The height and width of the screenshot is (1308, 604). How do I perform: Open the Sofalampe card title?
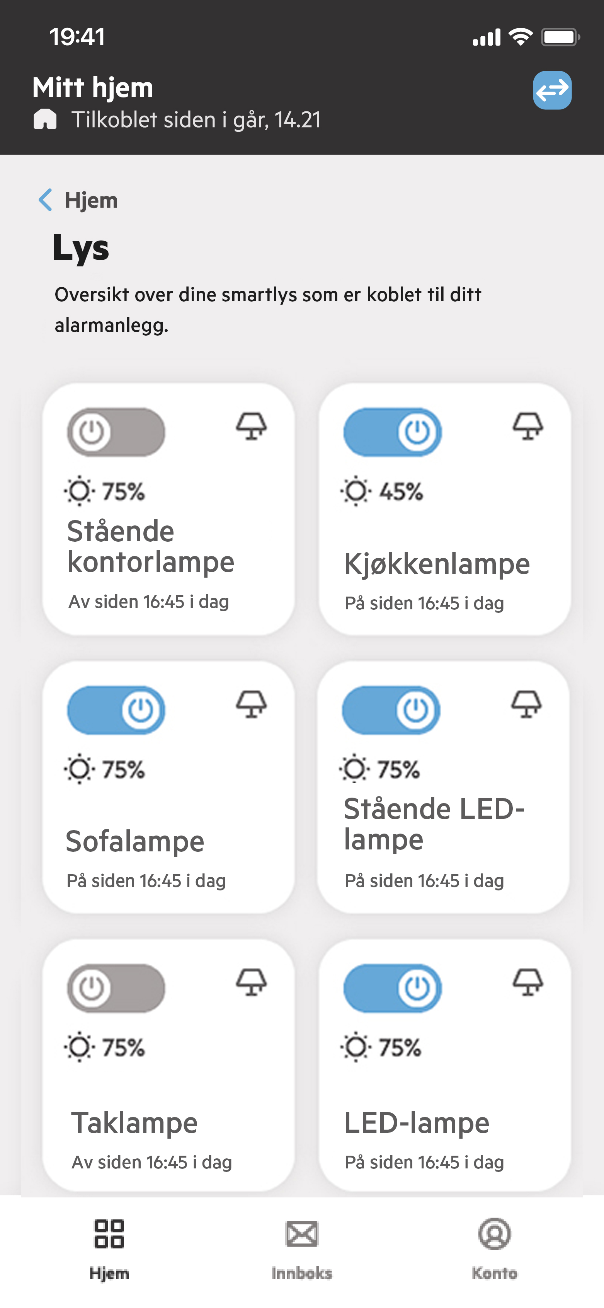point(135,841)
